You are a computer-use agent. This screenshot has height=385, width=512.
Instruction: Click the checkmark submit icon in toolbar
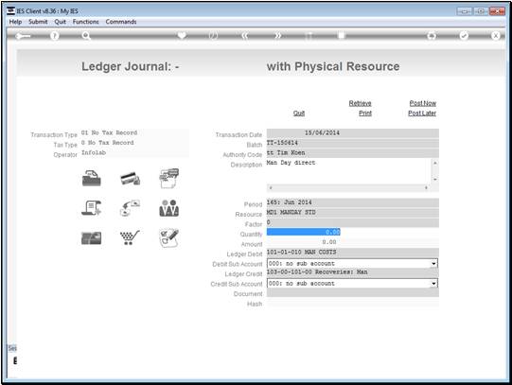(464, 36)
